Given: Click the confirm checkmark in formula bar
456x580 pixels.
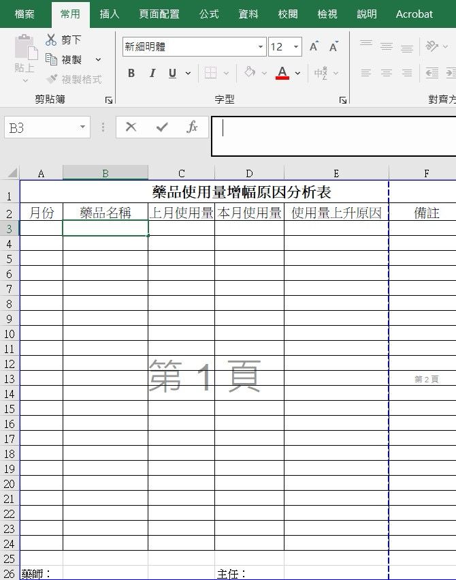Looking at the screenshot, I should point(162,127).
